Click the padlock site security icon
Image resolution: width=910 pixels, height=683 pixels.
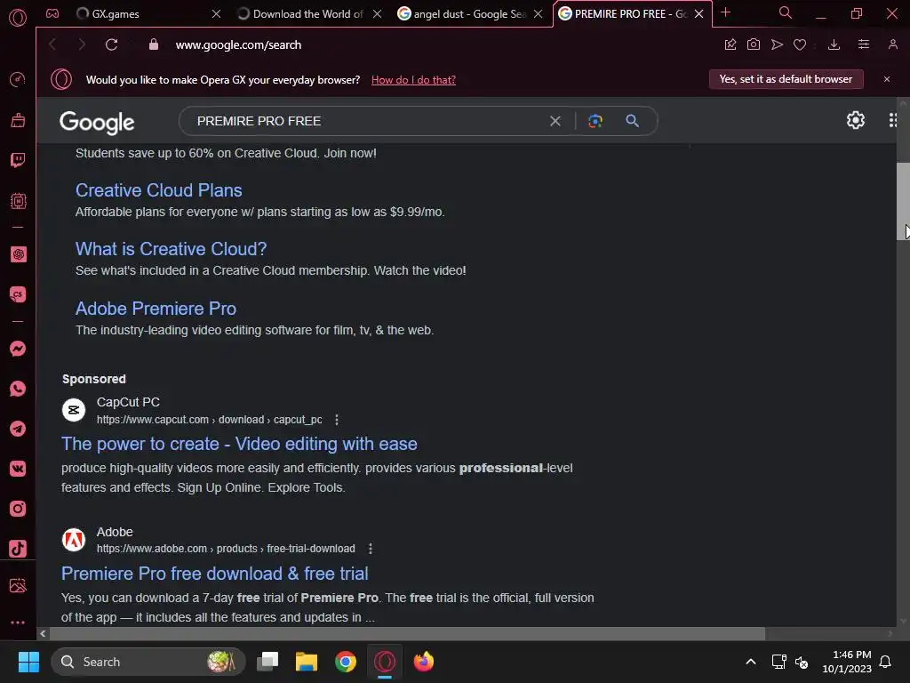click(x=153, y=44)
